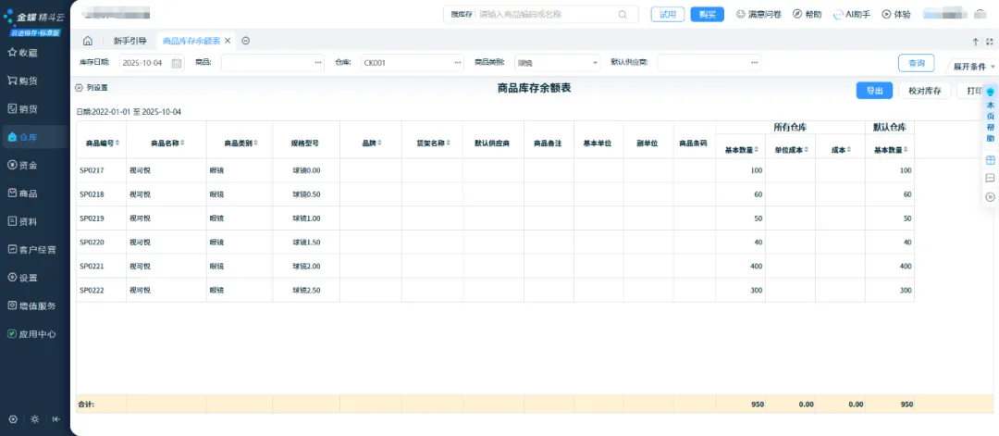This screenshot has height=436, width=999.
Task: Click the 仓库 input field with CK001
Action: pos(411,63)
